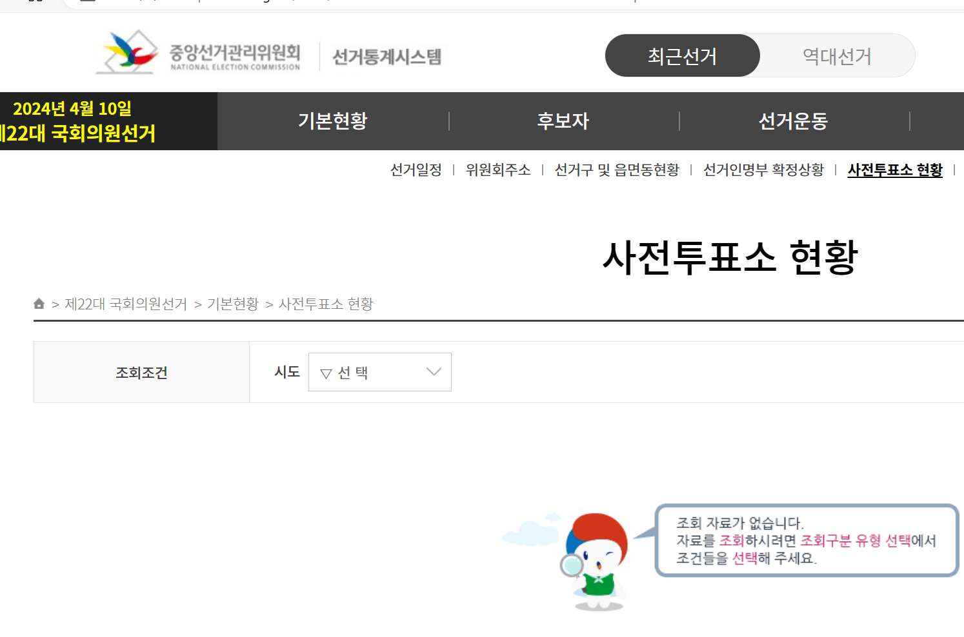Screen dimensions: 964x637
Task: Click the 선거인명부 확정상황 link
Action: (764, 170)
